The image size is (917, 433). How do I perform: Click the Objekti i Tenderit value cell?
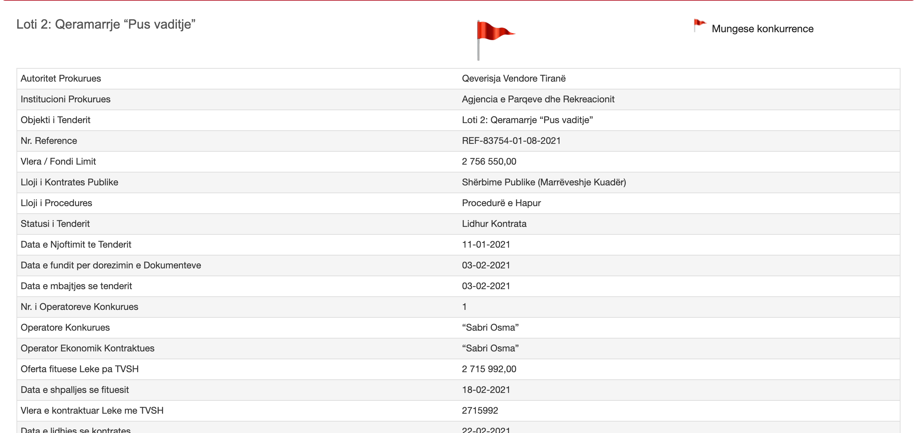pos(527,120)
